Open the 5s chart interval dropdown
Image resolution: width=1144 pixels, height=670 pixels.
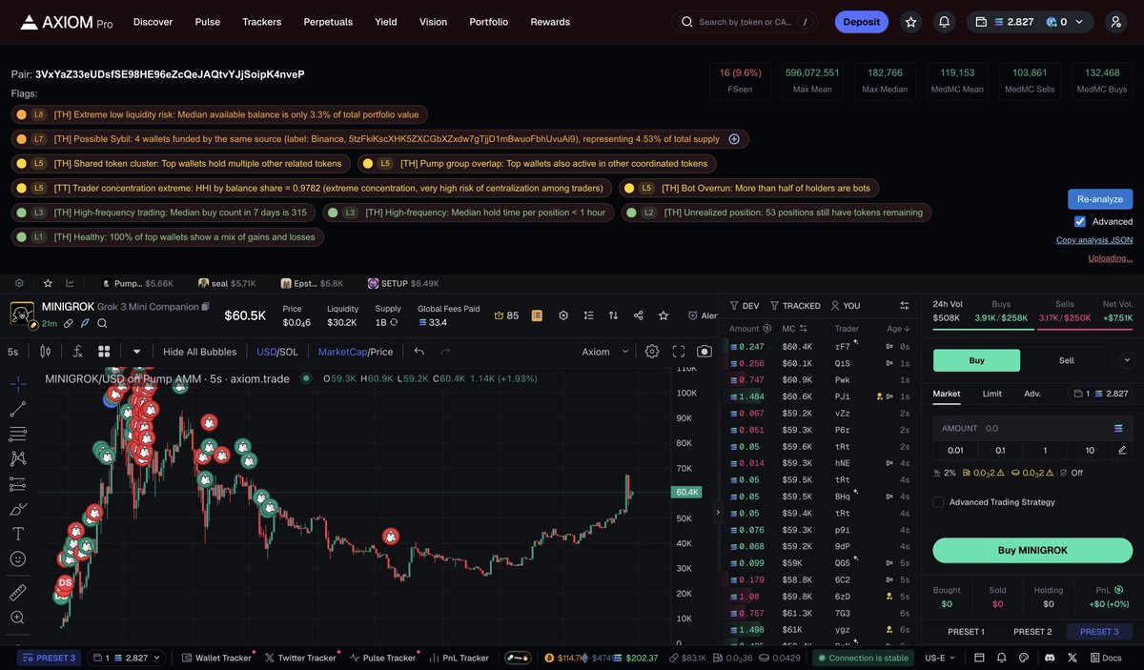pos(13,352)
